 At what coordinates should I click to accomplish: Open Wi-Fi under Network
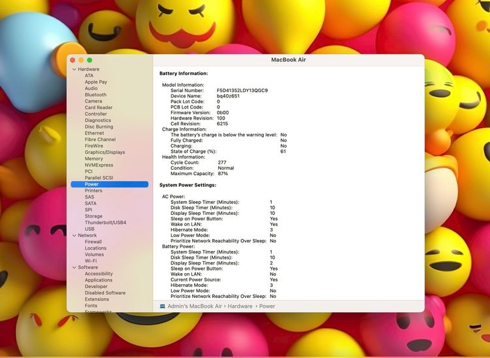91,261
